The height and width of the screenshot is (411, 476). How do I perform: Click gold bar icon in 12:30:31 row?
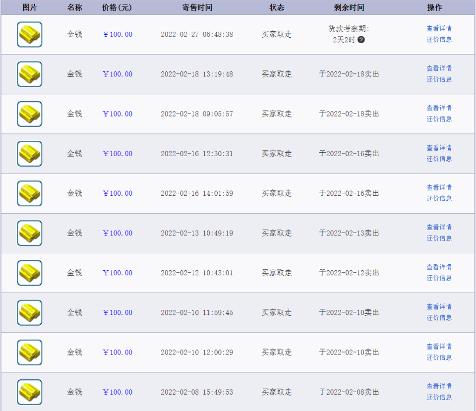[30, 154]
